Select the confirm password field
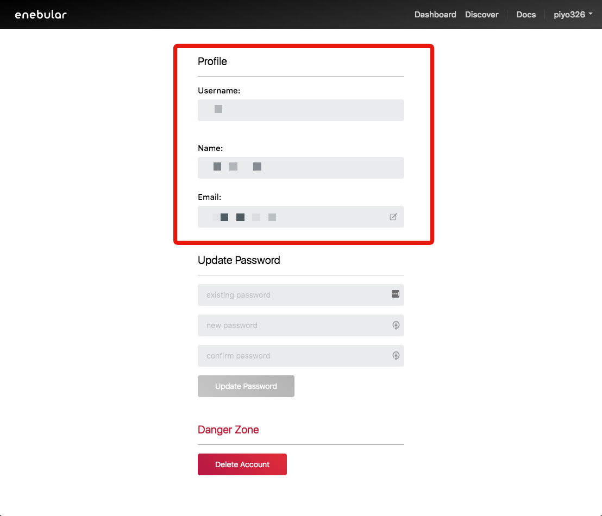The image size is (602, 516). 293,356
